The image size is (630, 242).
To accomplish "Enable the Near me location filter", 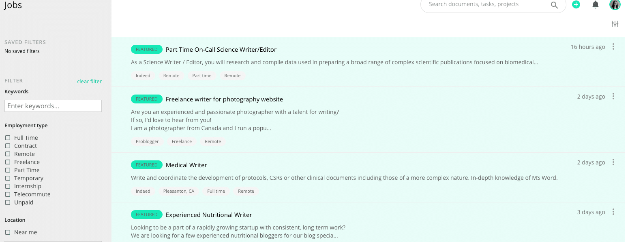I will pyautogui.click(x=7, y=232).
